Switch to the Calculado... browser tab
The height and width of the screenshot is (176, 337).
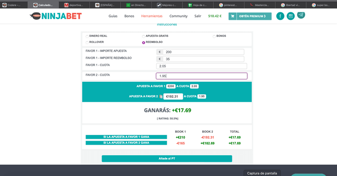pyautogui.click(x=43, y=5)
